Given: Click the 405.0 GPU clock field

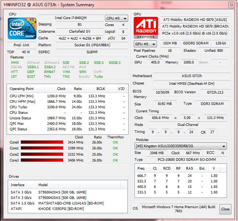Looking at the screenshot, I should coord(155,62).
